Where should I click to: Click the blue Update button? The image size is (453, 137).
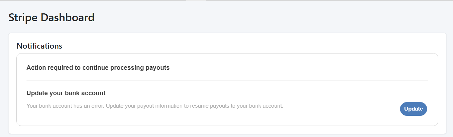[x=413, y=109]
